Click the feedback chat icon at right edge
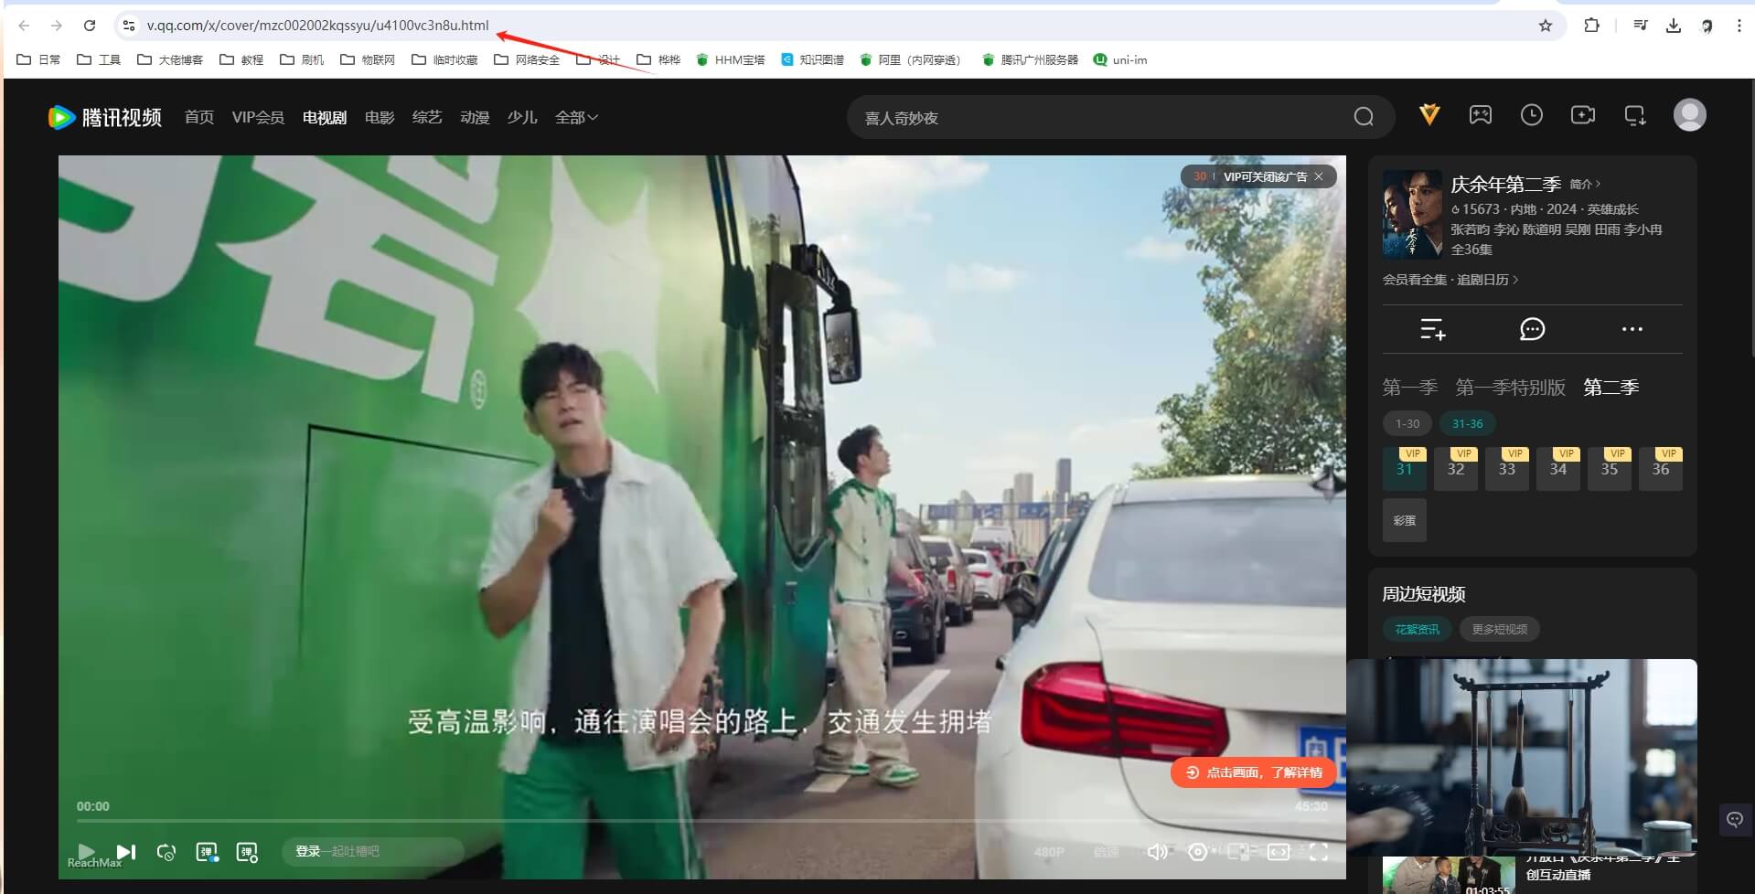Screen dimensions: 1755x894 (1735, 820)
